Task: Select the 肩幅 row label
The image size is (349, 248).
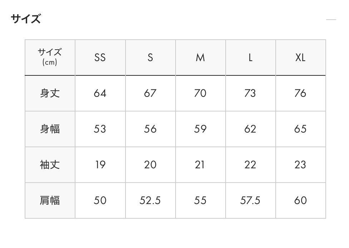Action: [x=50, y=200]
